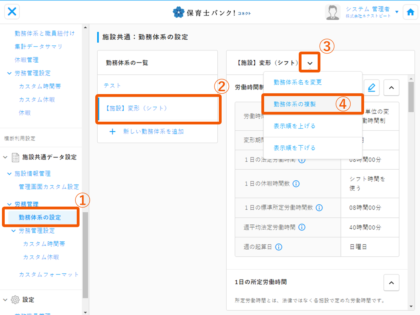Click info icon beside 週平均法定労働時間

[x=302, y=227]
